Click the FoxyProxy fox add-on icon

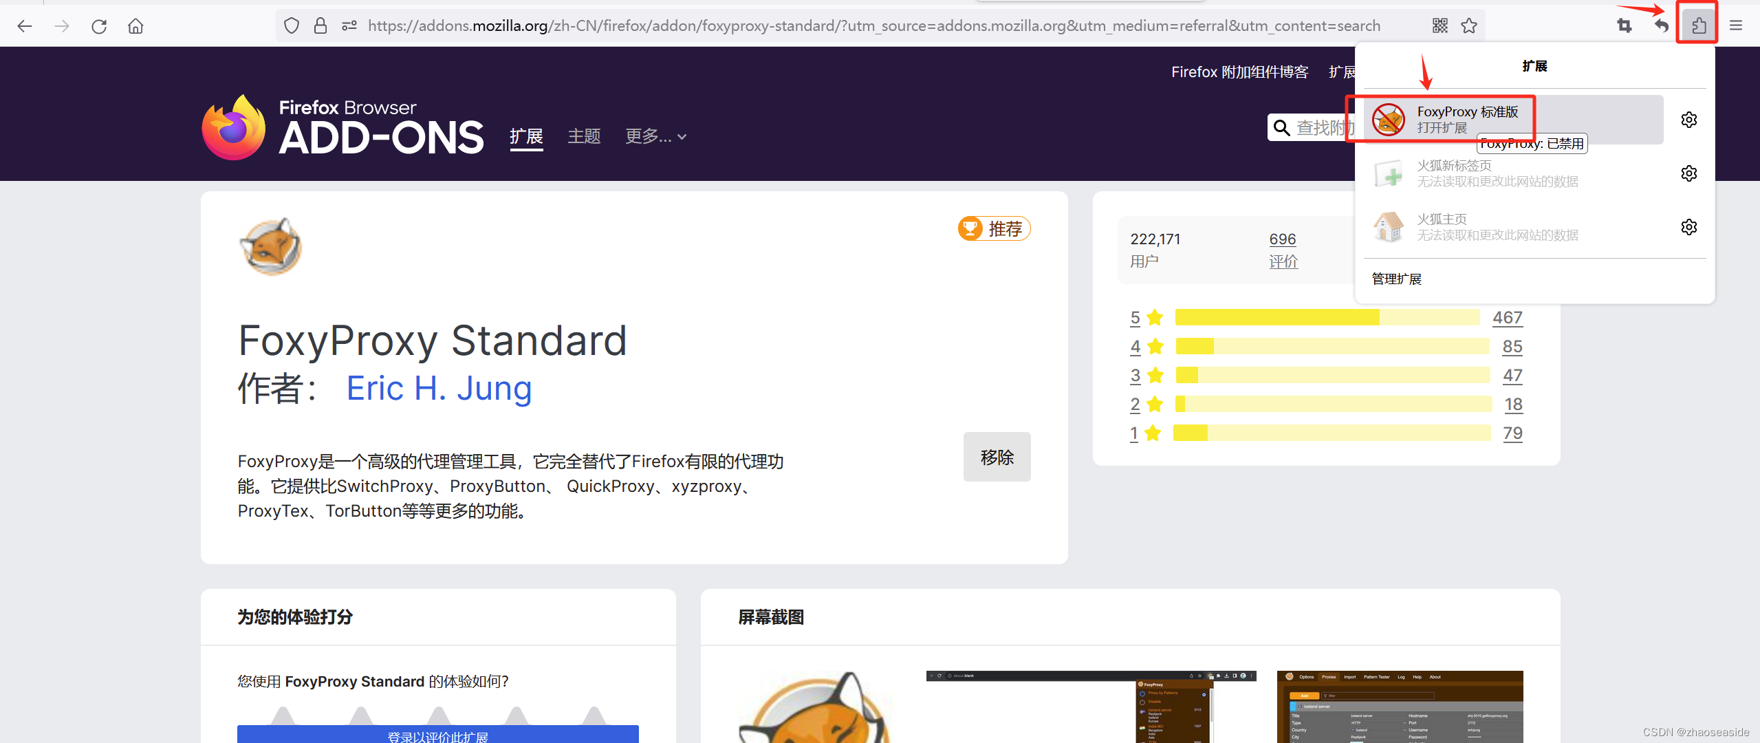click(x=271, y=246)
